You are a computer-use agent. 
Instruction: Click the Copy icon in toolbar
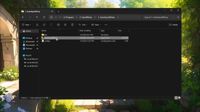tap(44, 25)
